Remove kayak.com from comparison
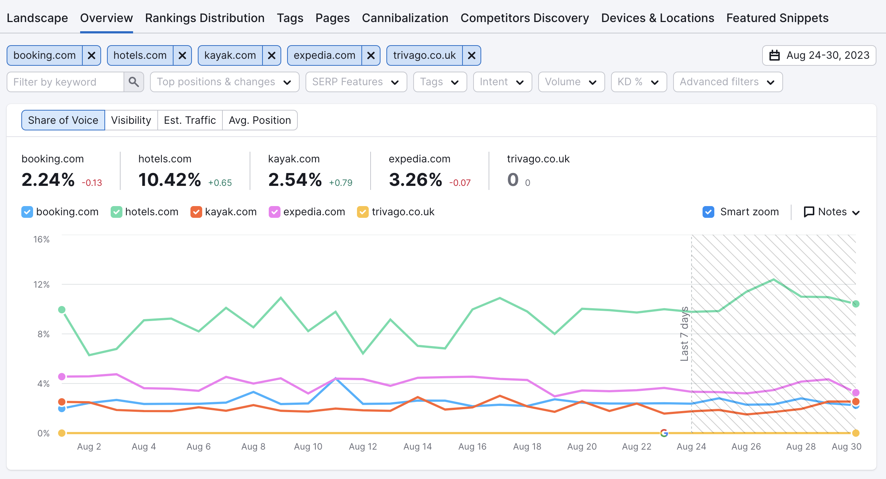This screenshot has height=479, width=886. [273, 55]
